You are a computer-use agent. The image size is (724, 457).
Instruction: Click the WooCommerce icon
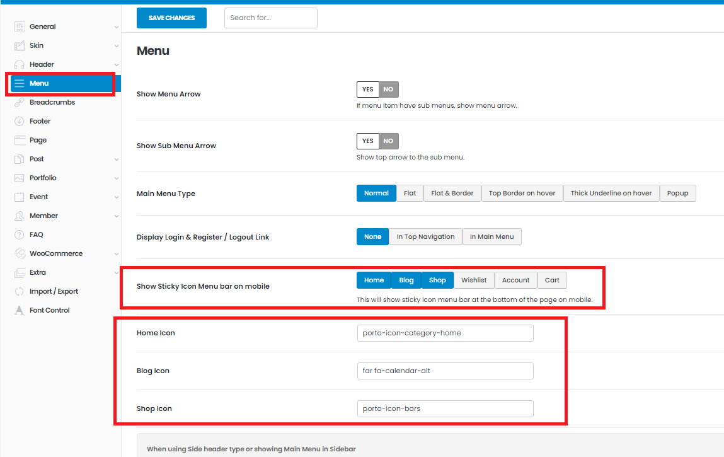point(20,253)
